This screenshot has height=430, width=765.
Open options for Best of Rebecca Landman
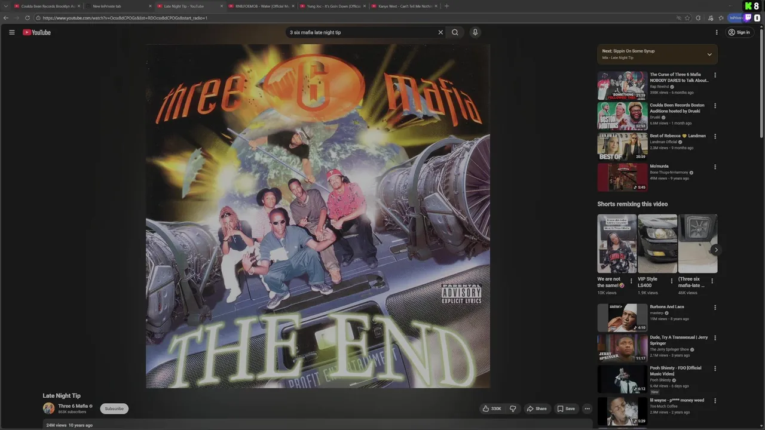[x=715, y=136]
